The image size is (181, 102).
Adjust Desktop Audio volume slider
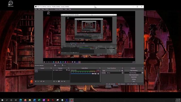[82, 74]
